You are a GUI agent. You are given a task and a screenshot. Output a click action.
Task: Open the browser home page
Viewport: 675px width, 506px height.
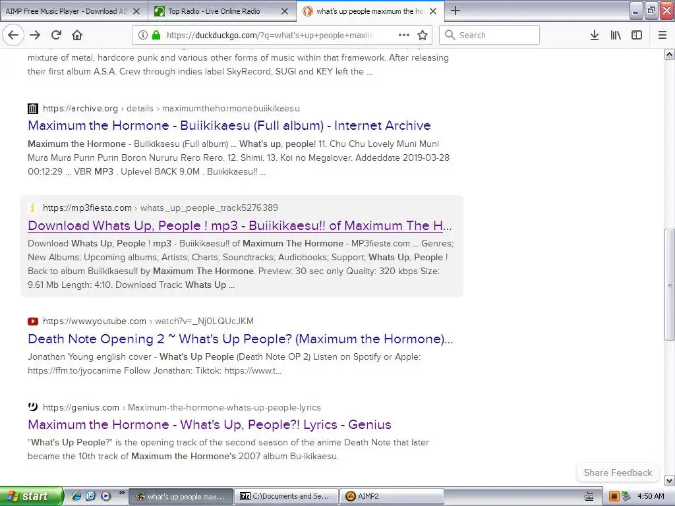pyautogui.click(x=77, y=36)
